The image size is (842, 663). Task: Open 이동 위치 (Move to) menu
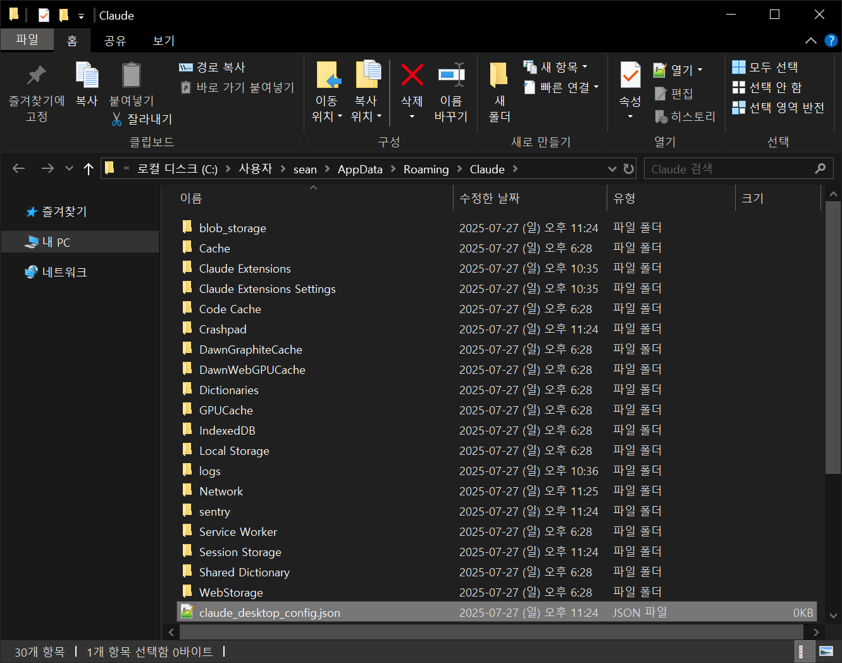click(327, 92)
